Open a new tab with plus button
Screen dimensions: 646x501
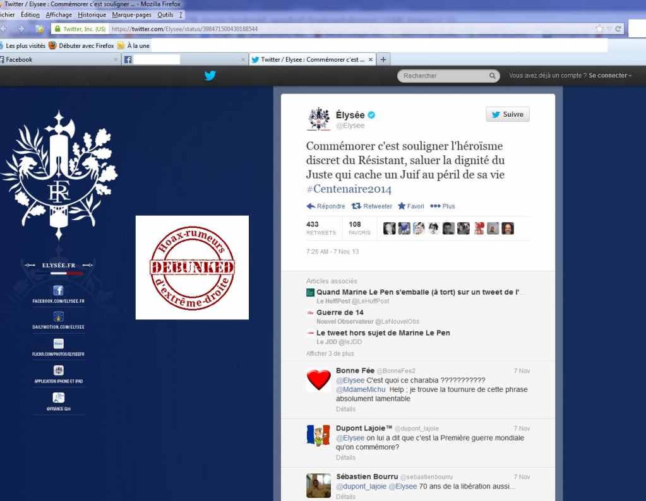[383, 59]
